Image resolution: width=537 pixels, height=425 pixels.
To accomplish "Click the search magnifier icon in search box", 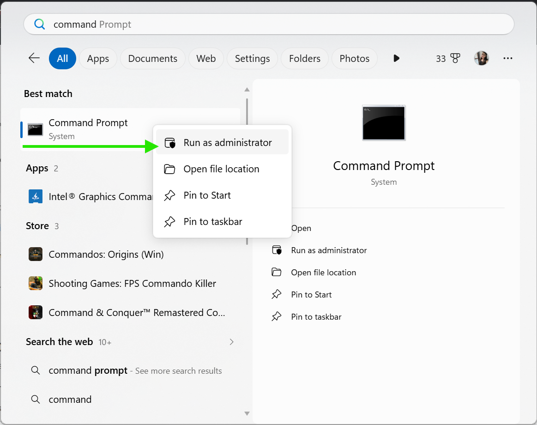I will (x=39, y=24).
